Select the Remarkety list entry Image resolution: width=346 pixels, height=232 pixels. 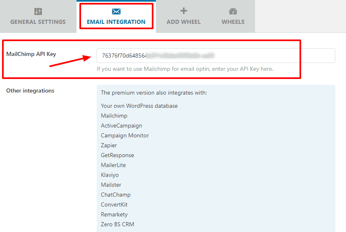[x=114, y=215]
